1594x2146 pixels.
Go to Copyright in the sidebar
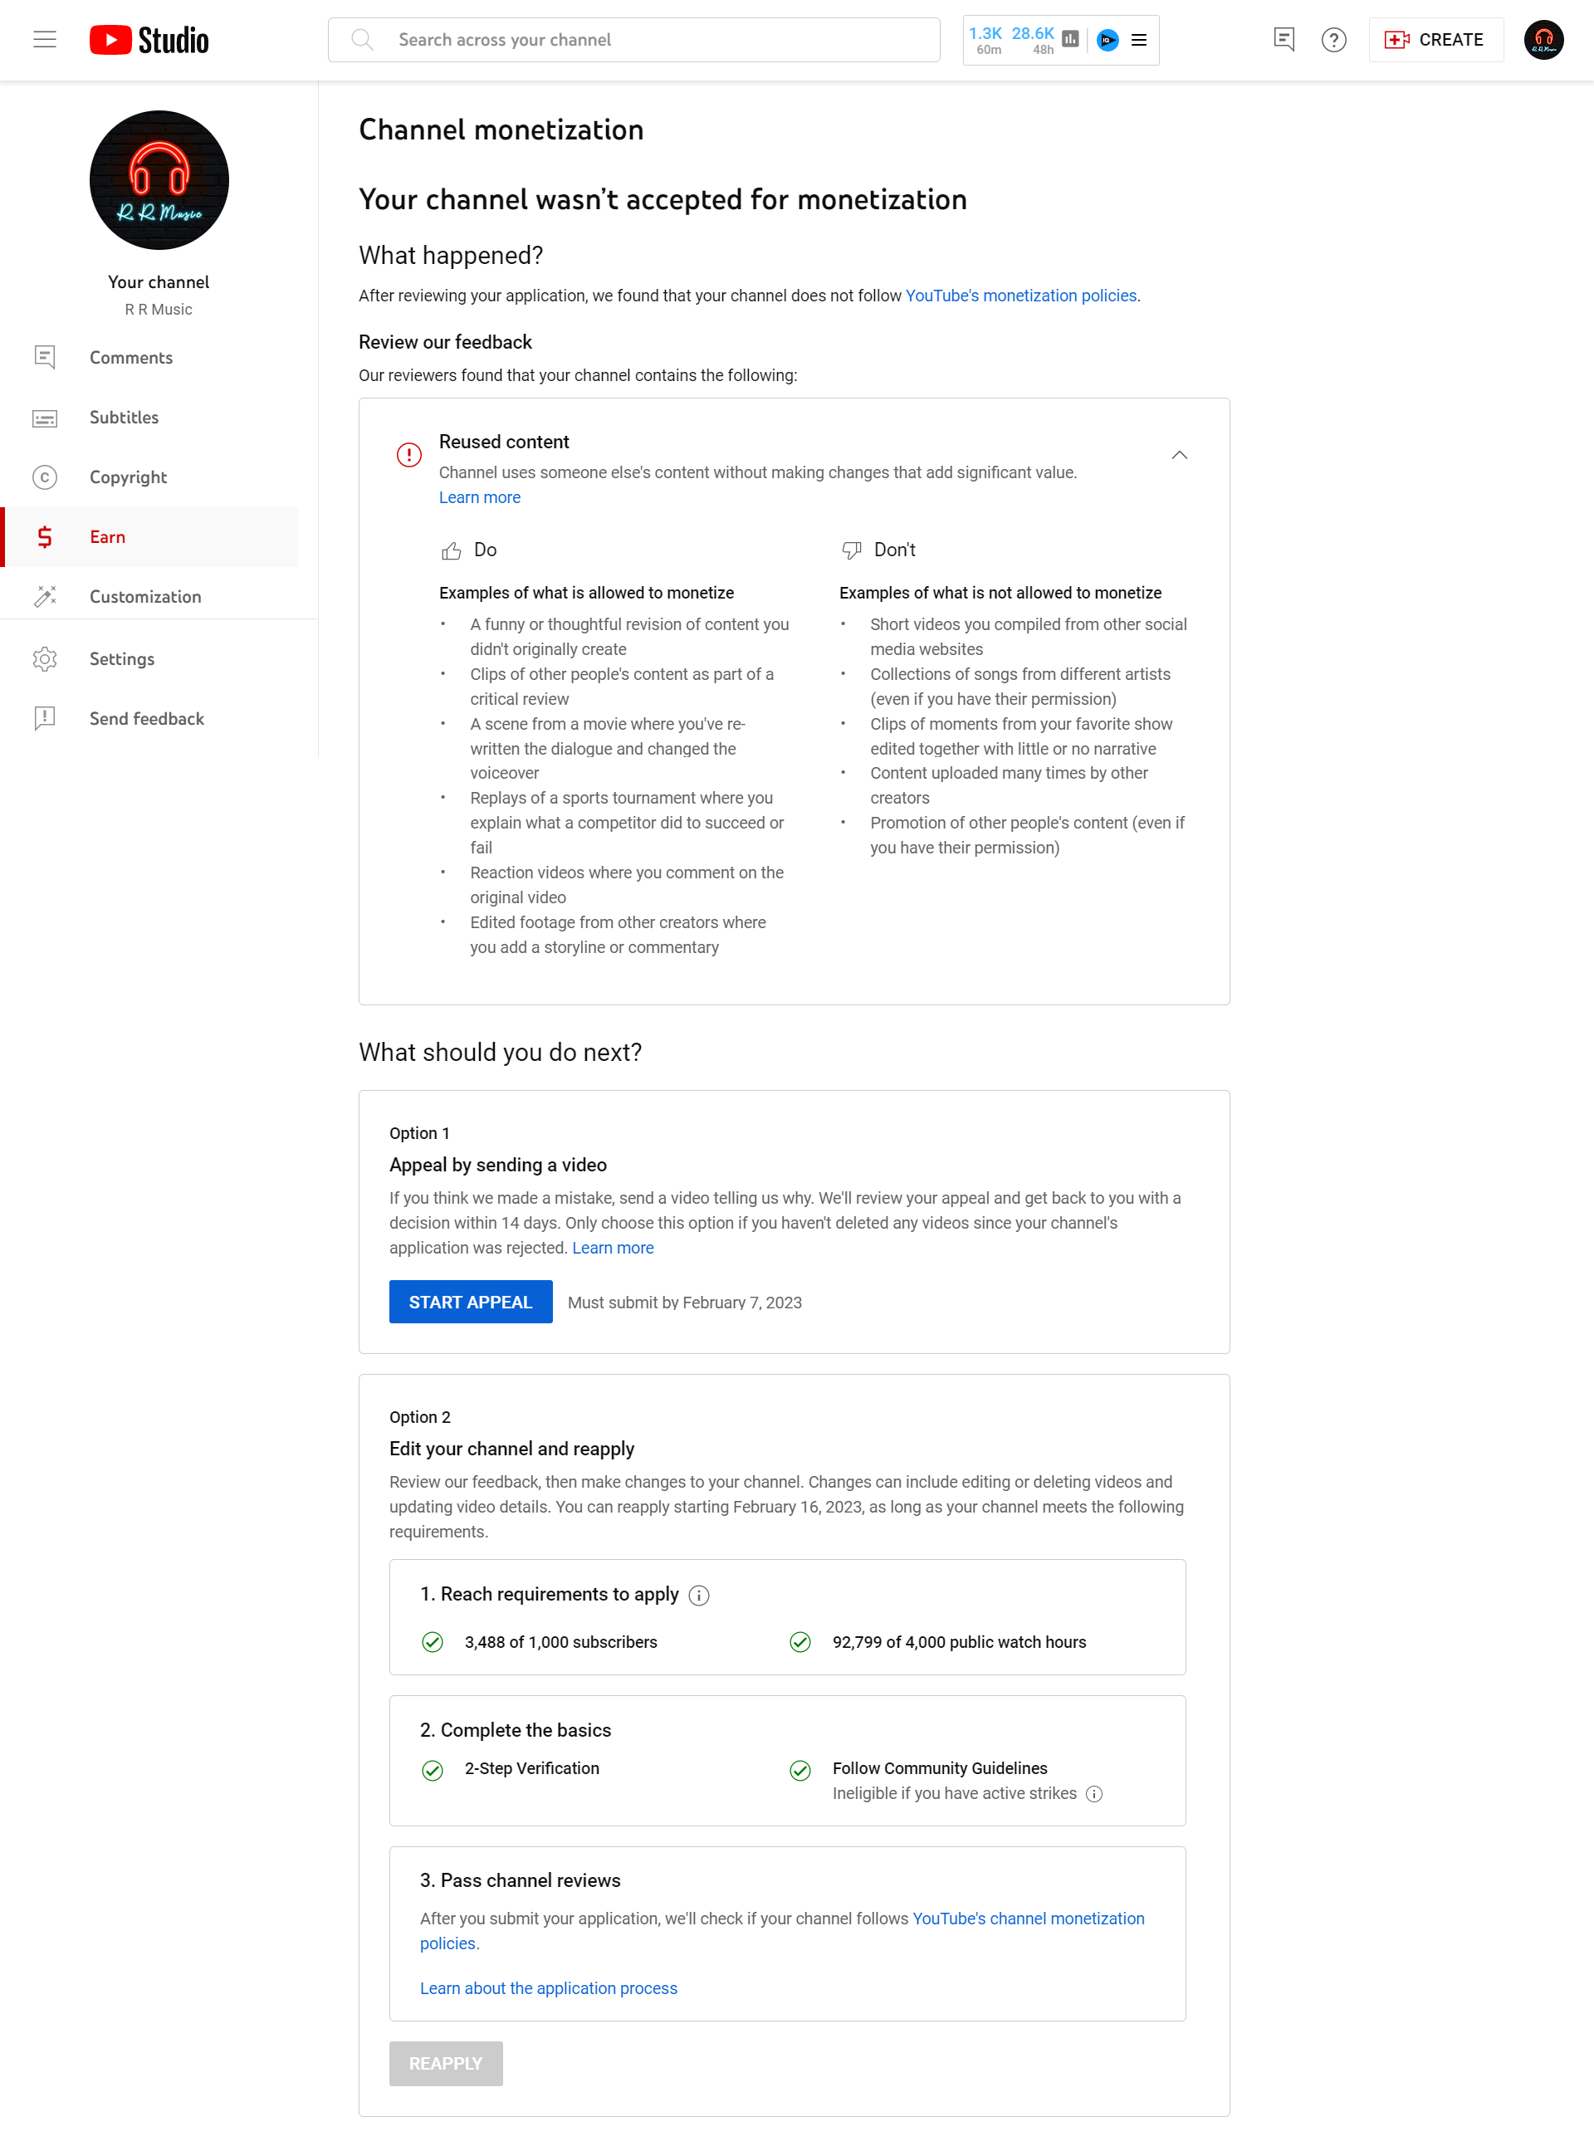click(129, 477)
